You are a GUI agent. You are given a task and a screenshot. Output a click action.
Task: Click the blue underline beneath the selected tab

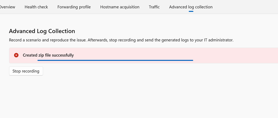click(191, 11)
